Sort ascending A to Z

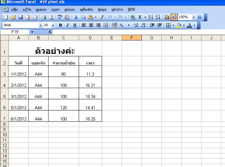coord(151,18)
